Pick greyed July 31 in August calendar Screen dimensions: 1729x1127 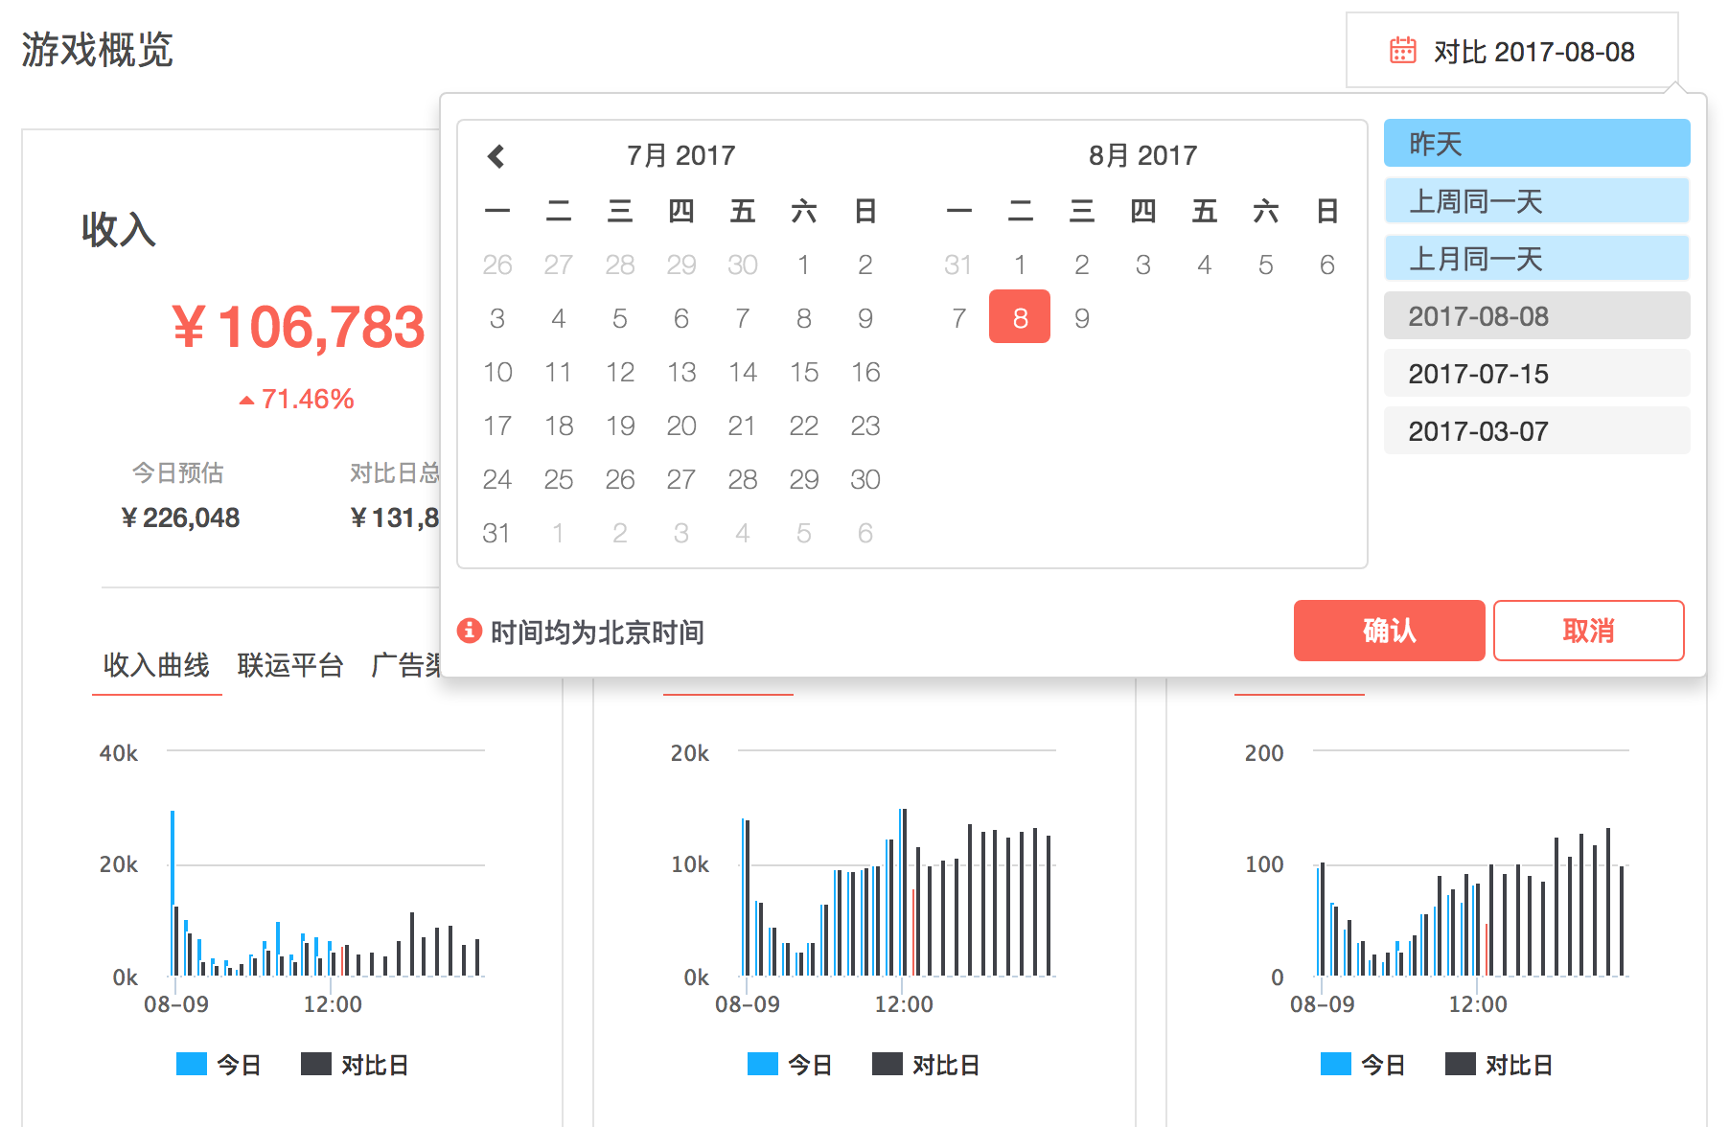click(958, 264)
